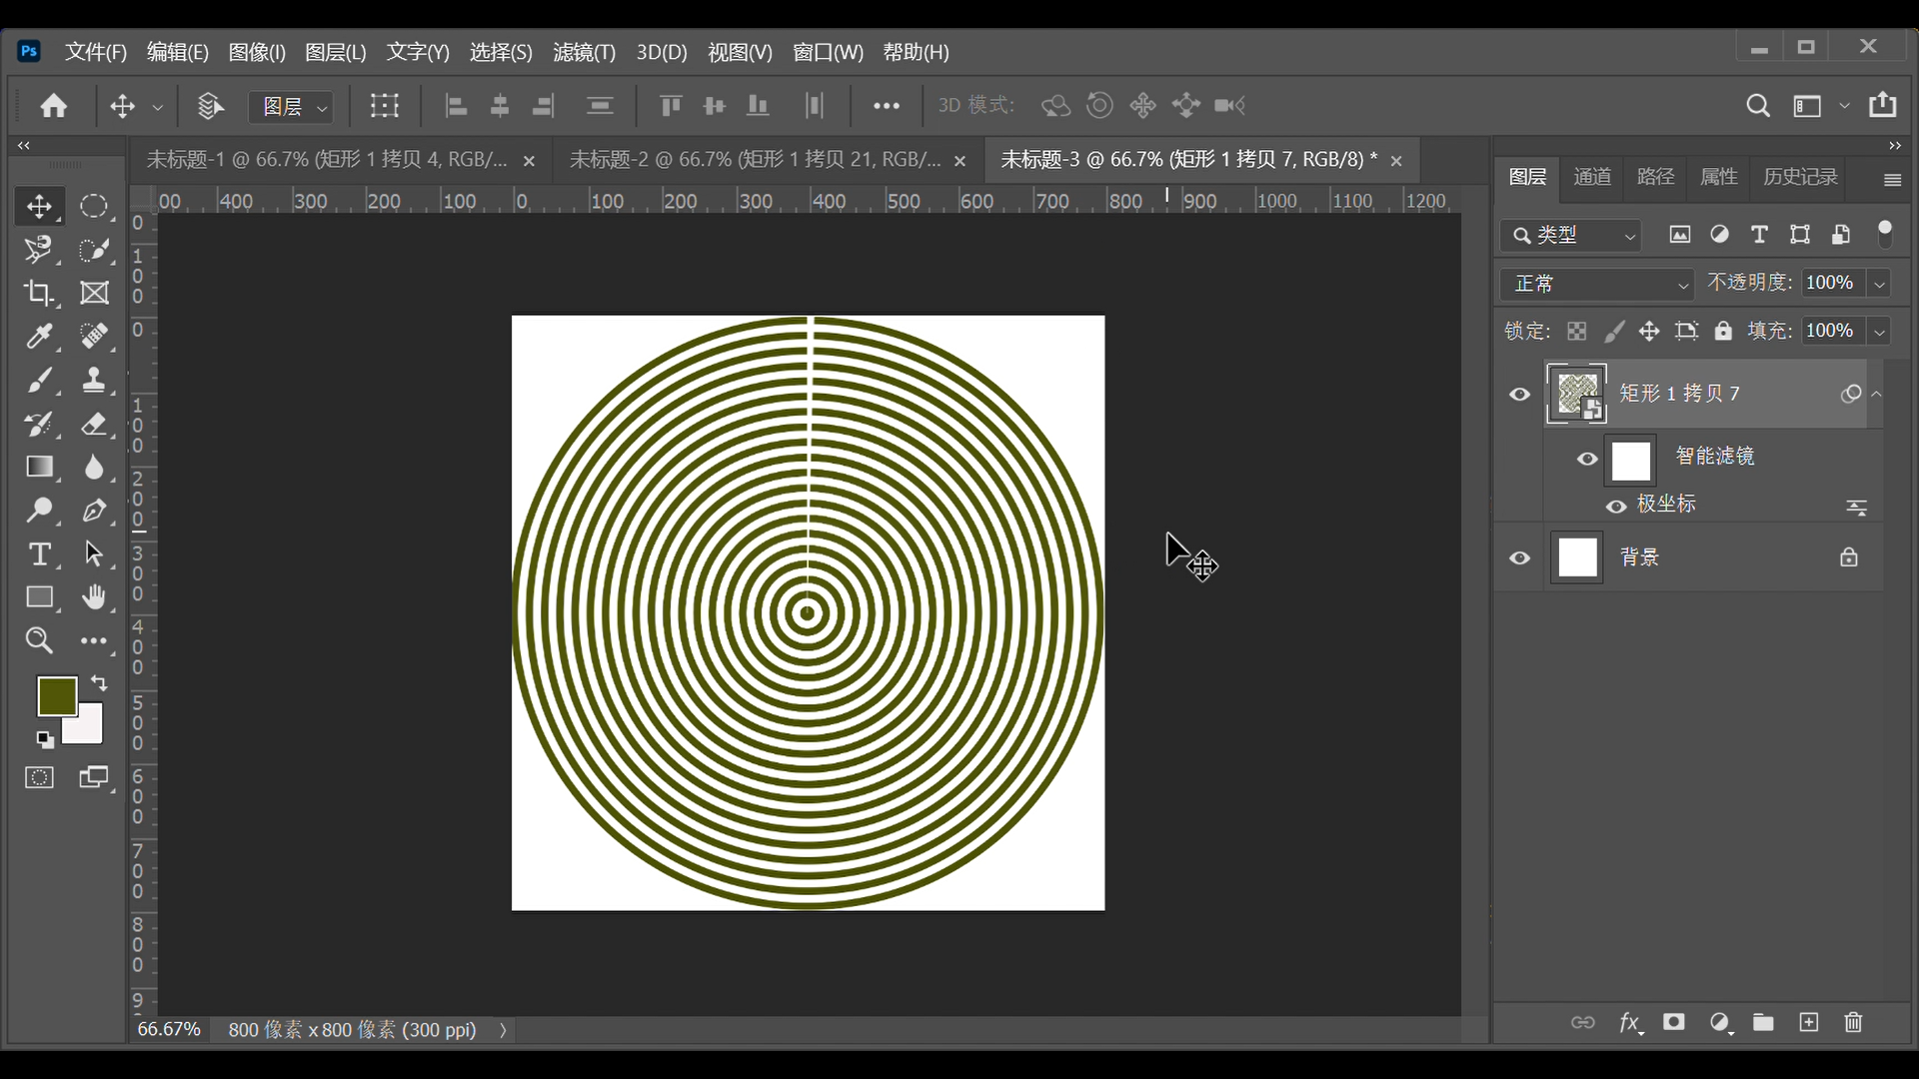Select the Clone Stamp tool
Screen dimensions: 1919x1079
94,380
